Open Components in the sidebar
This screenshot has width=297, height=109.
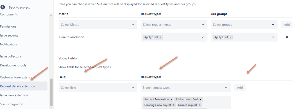(9, 14)
